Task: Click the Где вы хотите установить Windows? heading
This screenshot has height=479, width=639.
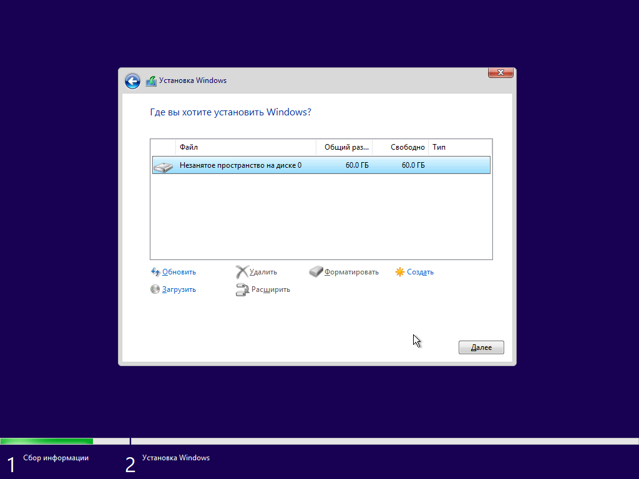Action: [231, 112]
